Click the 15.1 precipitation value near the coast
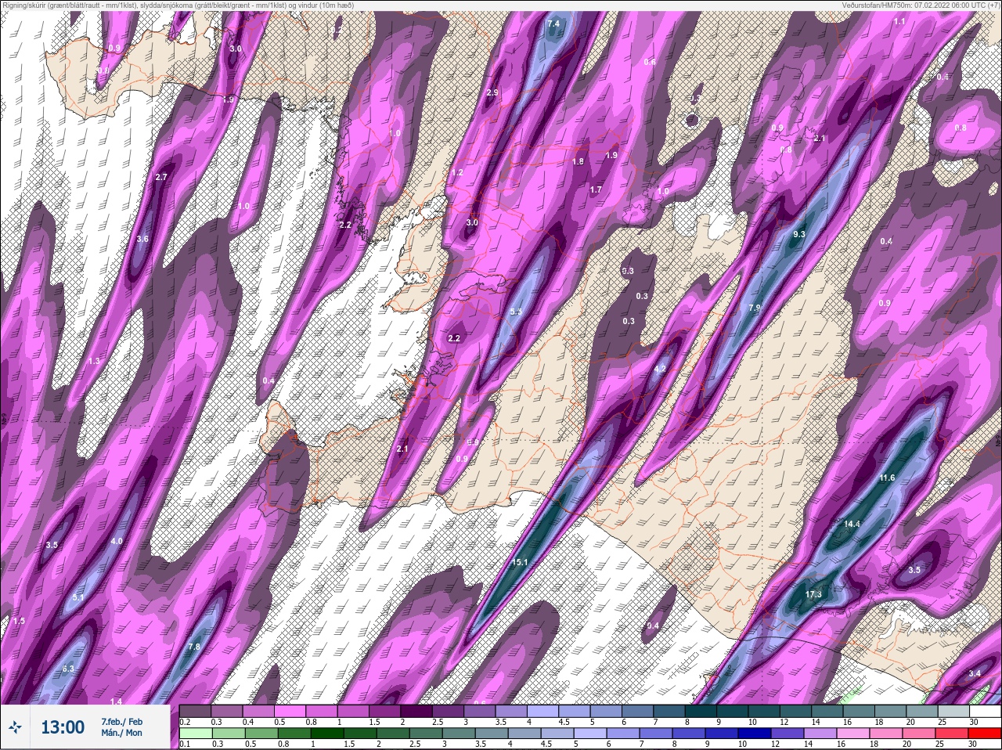 pyautogui.click(x=520, y=562)
